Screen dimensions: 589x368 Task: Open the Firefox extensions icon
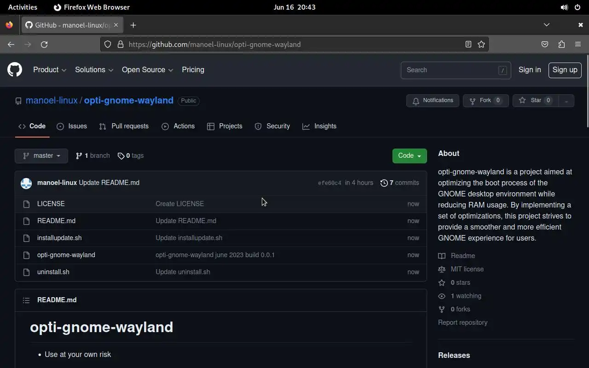pos(561,45)
